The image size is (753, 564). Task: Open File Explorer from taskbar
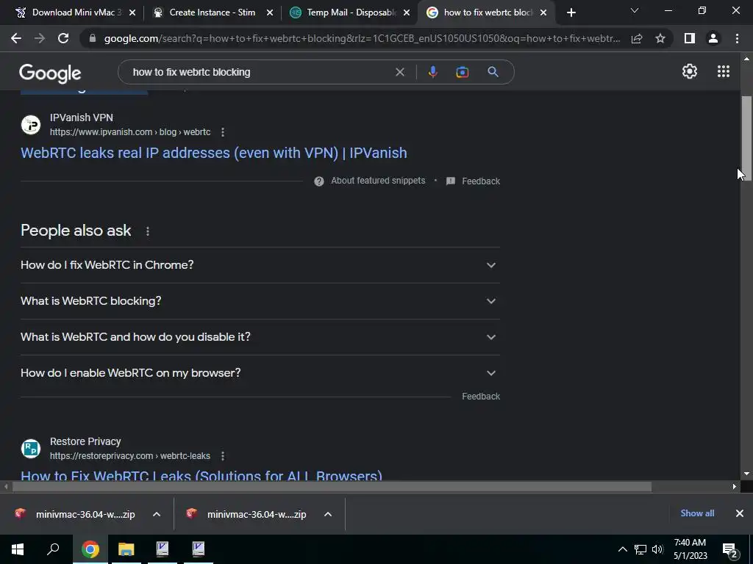(126, 549)
